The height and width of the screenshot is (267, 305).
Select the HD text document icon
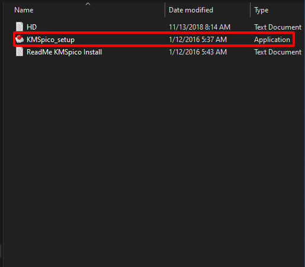pos(20,27)
